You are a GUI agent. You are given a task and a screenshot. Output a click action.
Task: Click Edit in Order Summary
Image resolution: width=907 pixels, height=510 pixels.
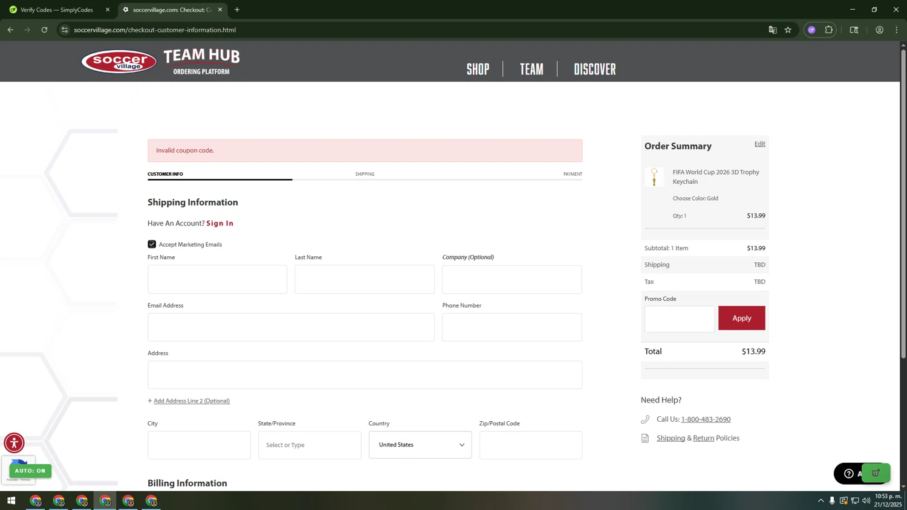(x=759, y=144)
